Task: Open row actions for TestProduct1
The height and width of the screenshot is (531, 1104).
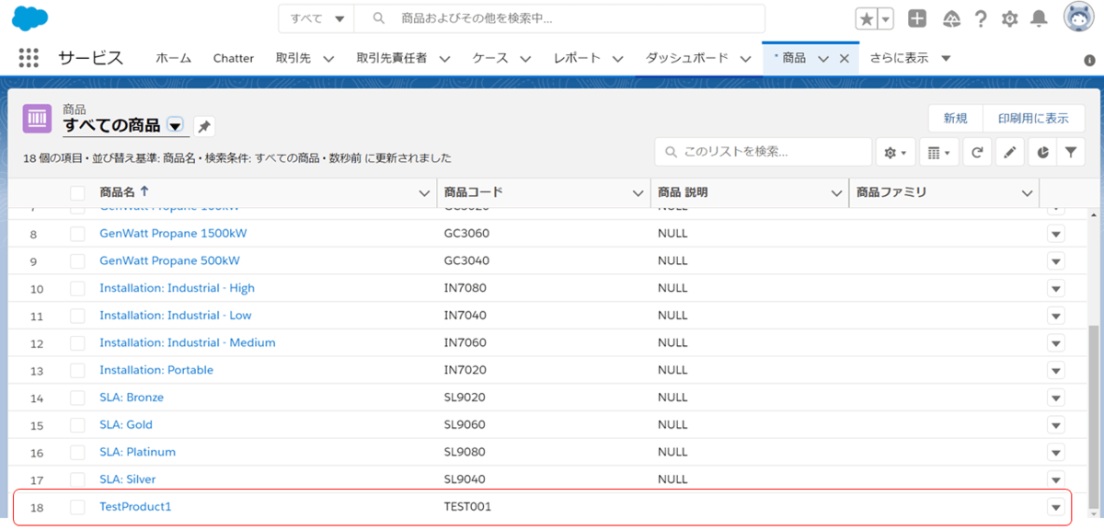Action: click(x=1055, y=507)
